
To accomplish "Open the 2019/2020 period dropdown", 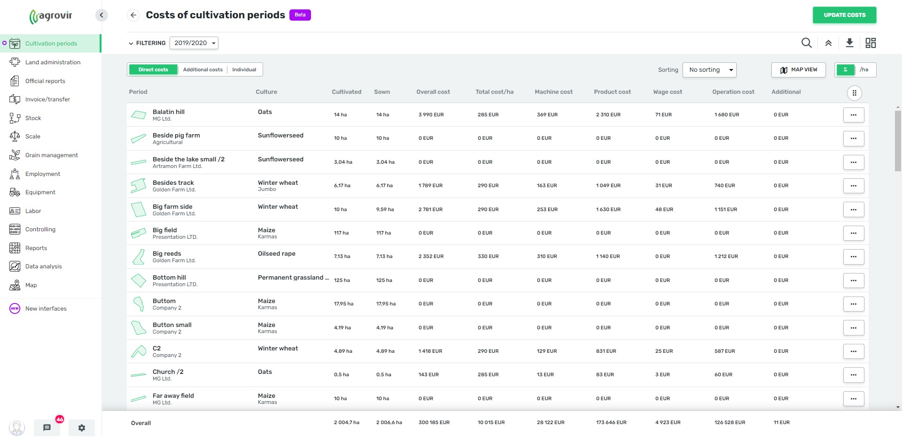I will pyautogui.click(x=194, y=43).
